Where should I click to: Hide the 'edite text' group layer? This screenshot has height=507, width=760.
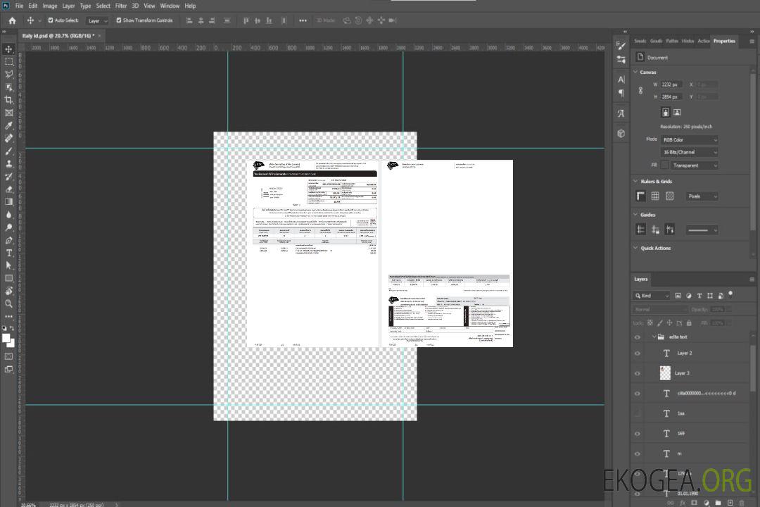tap(638, 337)
